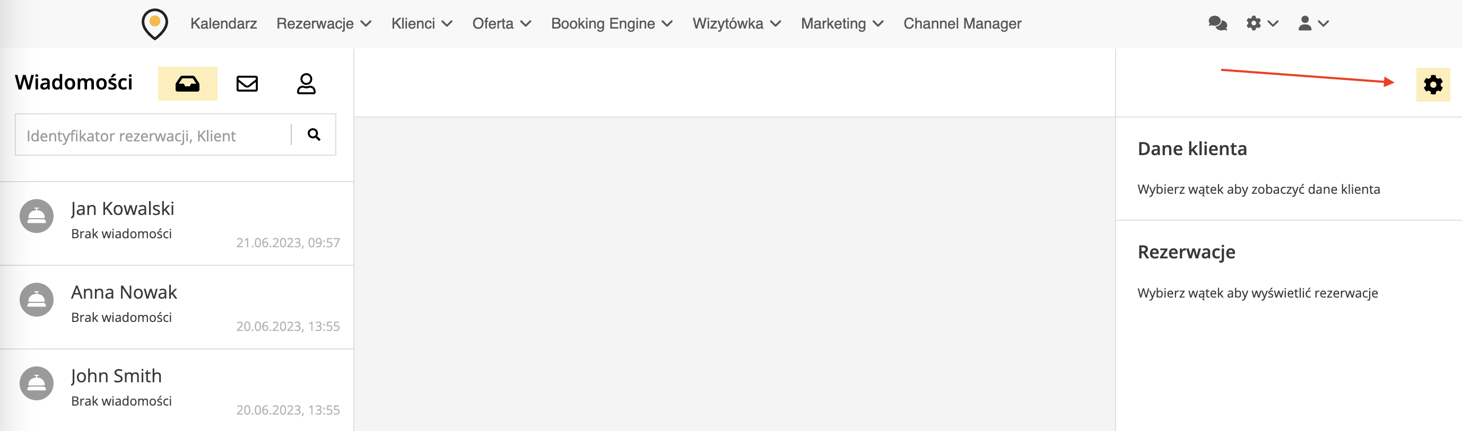Expand the Klienci dropdown menu
Screen dimensions: 1462x431
tap(421, 24)
